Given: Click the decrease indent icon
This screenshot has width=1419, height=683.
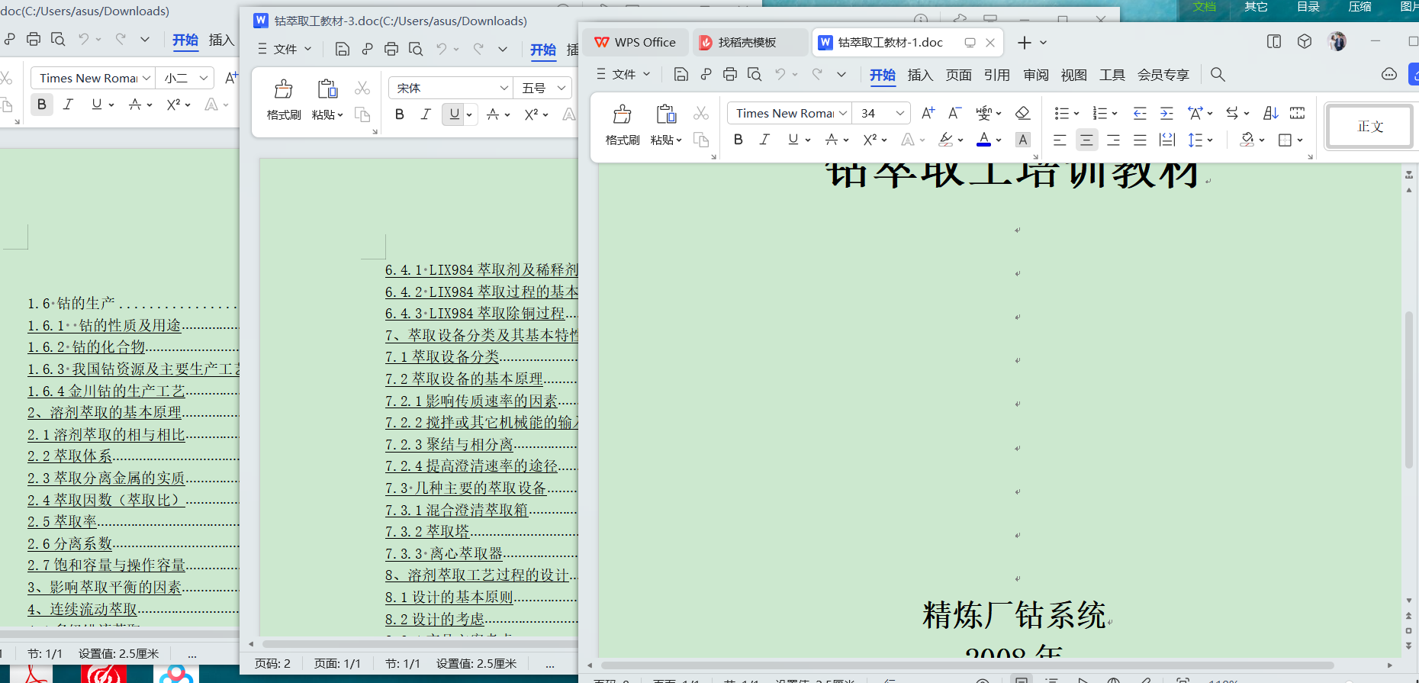Looking at the screenshot, I should 1139,113.
